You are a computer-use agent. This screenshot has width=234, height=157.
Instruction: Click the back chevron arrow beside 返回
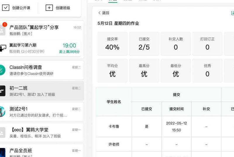tap(99, 13)
